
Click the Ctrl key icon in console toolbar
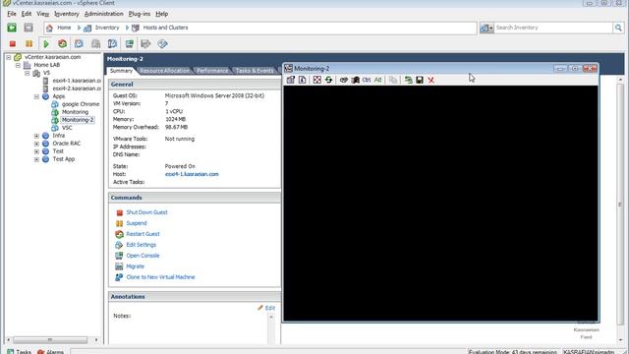[x=367, y=80]
